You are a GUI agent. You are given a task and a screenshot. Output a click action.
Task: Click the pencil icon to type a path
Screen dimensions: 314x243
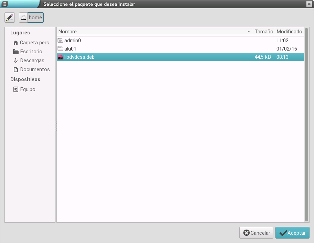10,18
